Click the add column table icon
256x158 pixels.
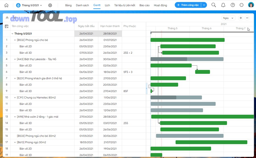(x=7, y=26)
